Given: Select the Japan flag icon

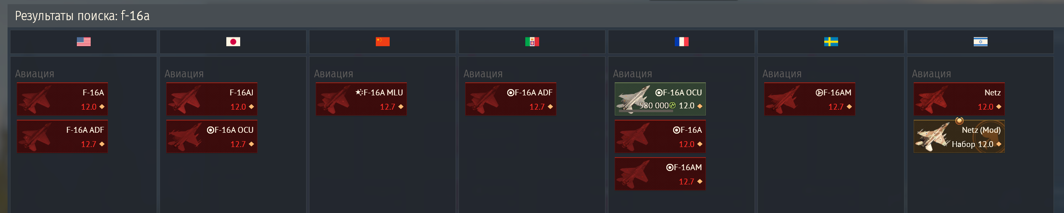Looking at the screenshot, I should click(x=233, y=42).
